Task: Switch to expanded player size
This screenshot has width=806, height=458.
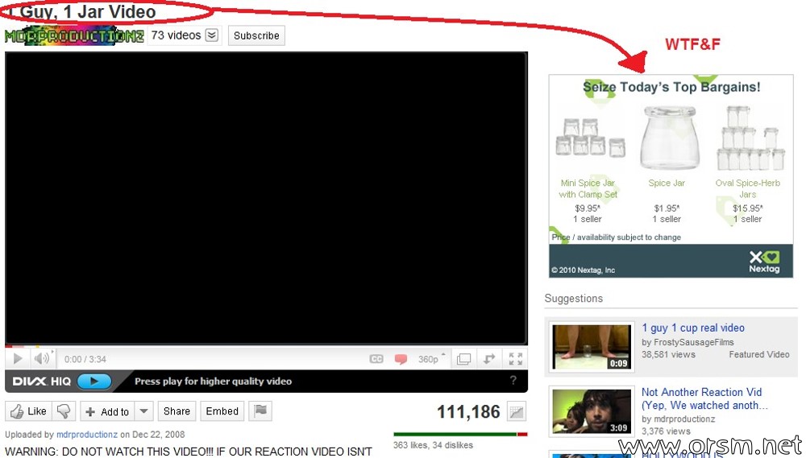Action: coord(489,359)
